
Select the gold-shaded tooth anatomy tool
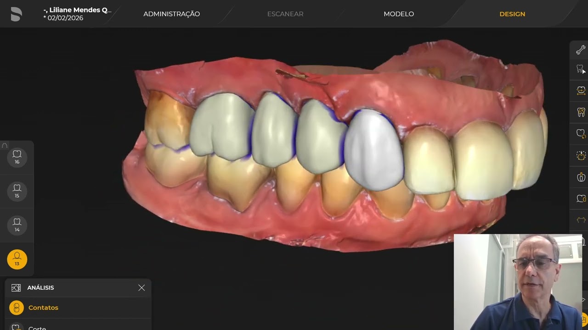tap(581, 112)
